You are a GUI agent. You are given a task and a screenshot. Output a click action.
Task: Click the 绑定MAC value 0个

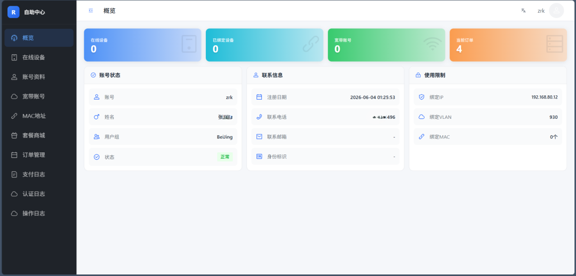coord(554,137)
